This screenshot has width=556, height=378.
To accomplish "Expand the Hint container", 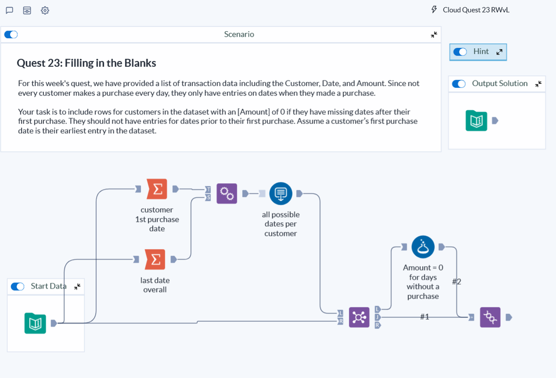I will tap(499, 52).
